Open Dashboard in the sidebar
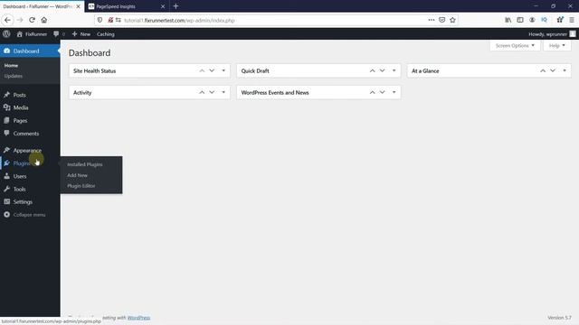 30,51
